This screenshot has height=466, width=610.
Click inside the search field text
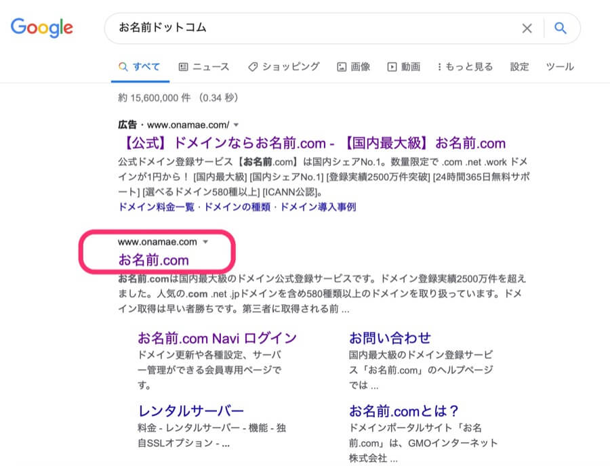(305, 28)
